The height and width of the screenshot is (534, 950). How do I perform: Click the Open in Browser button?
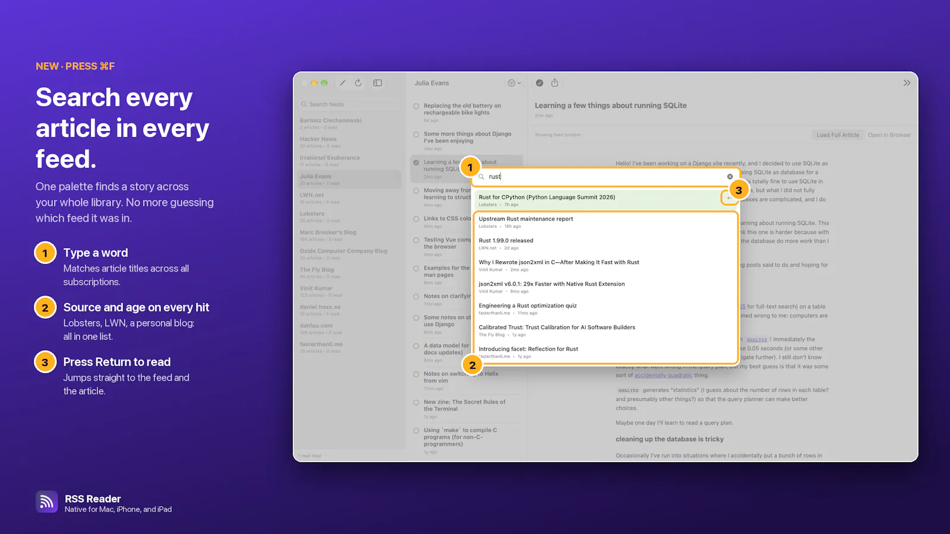pyautogui.click(x=889, y=135)
